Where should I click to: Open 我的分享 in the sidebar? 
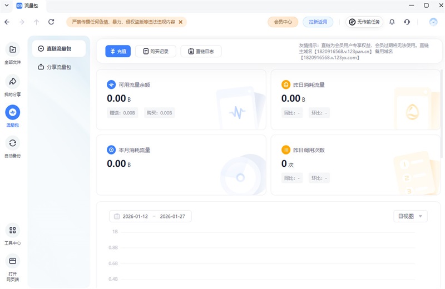tap(12, 86)
